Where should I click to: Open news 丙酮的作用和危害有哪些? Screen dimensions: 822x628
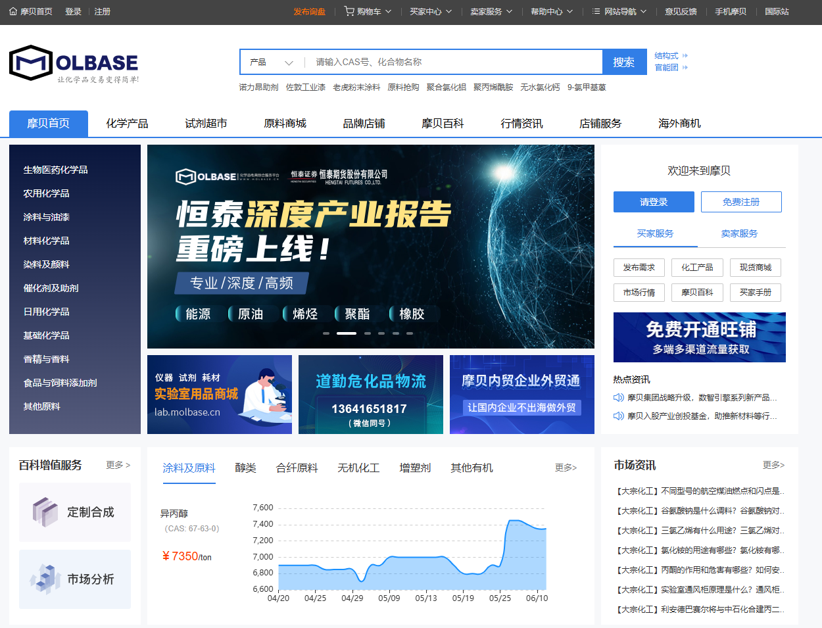(700, 570)
